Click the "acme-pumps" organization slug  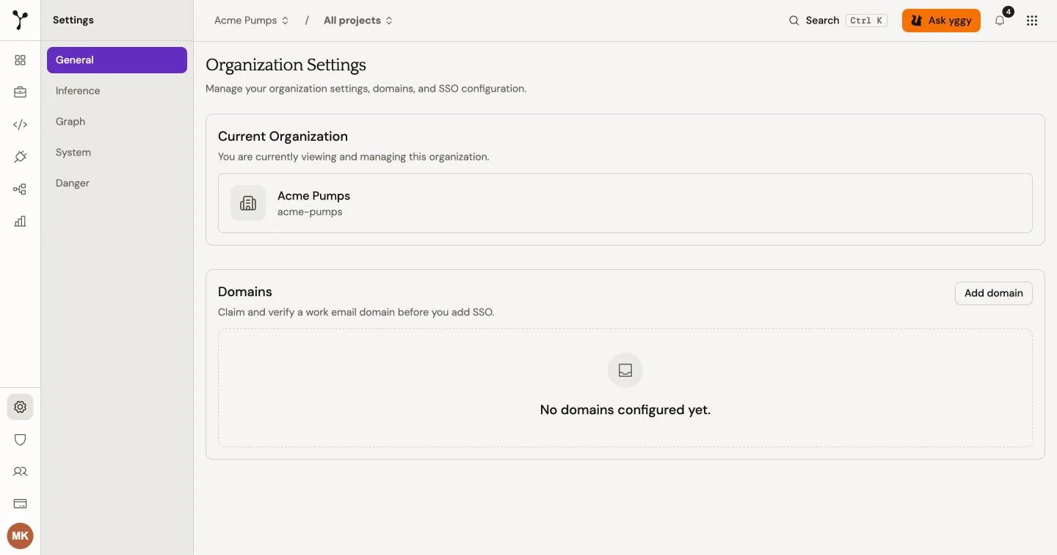pos(310,212)
